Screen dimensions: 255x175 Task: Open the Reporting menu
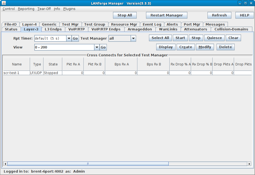26,9
